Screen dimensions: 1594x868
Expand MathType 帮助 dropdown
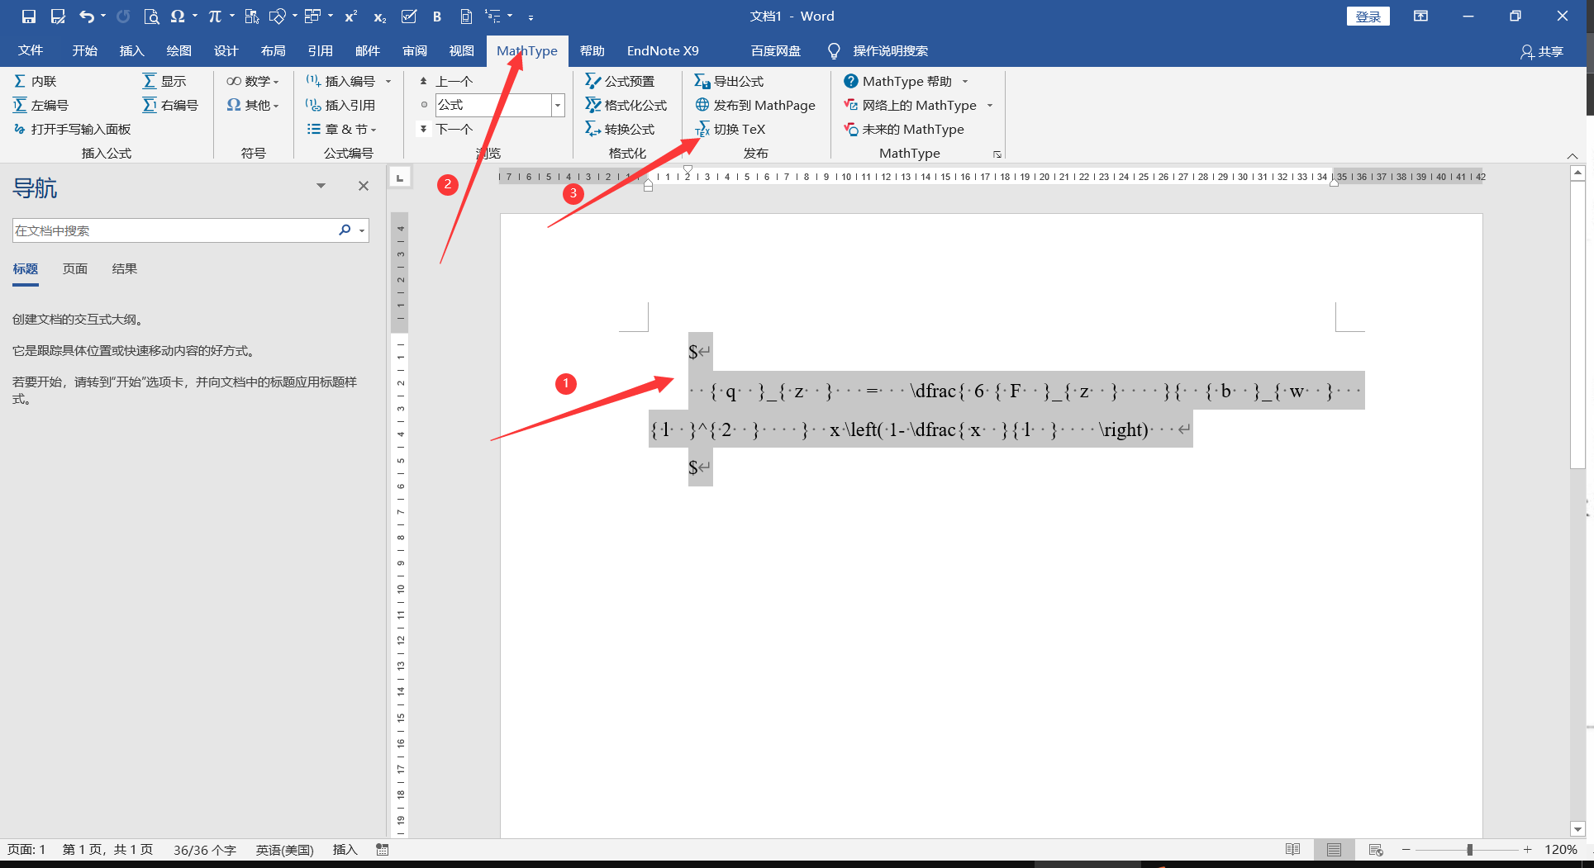point(964,81)
